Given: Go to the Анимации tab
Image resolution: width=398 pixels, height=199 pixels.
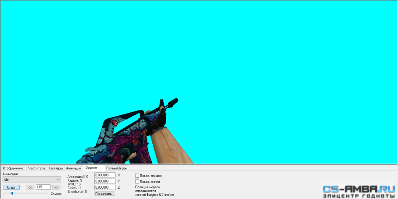Looking at the screenshot, I should click(74, 168).
